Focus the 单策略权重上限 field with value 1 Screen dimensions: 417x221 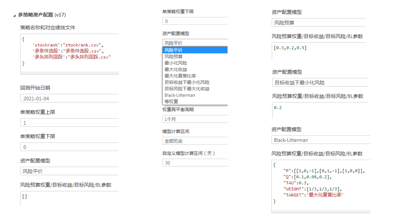pos(69,122)
